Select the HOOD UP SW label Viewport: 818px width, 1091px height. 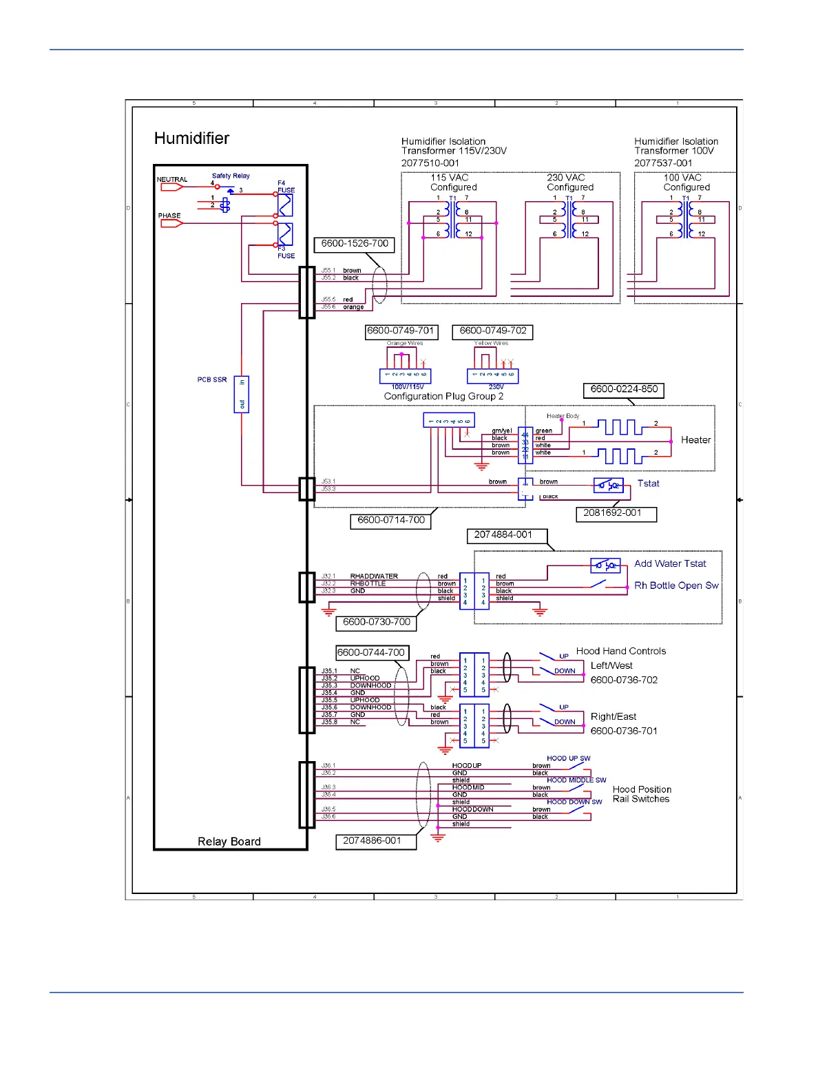[569, 758]
